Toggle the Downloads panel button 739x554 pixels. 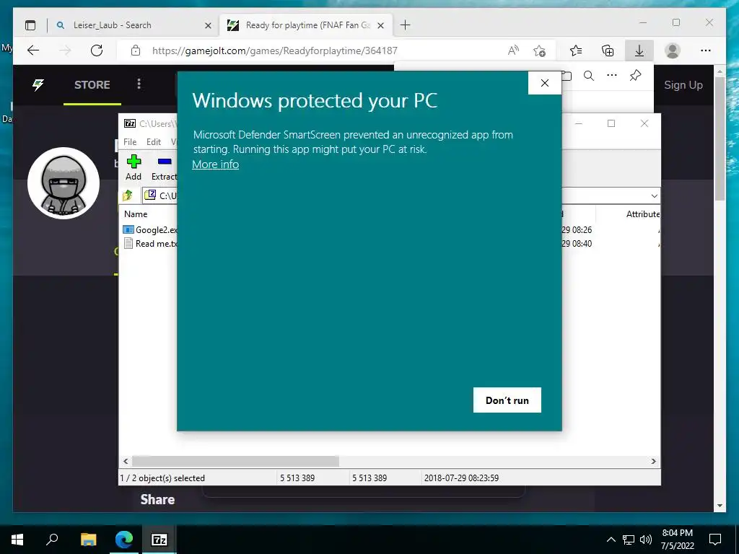tap(639, 50)
